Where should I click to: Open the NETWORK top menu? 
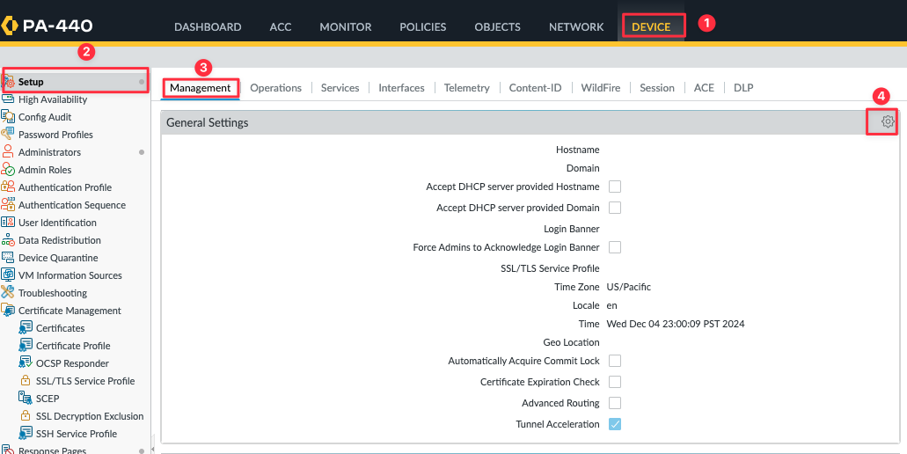[576, 26]
